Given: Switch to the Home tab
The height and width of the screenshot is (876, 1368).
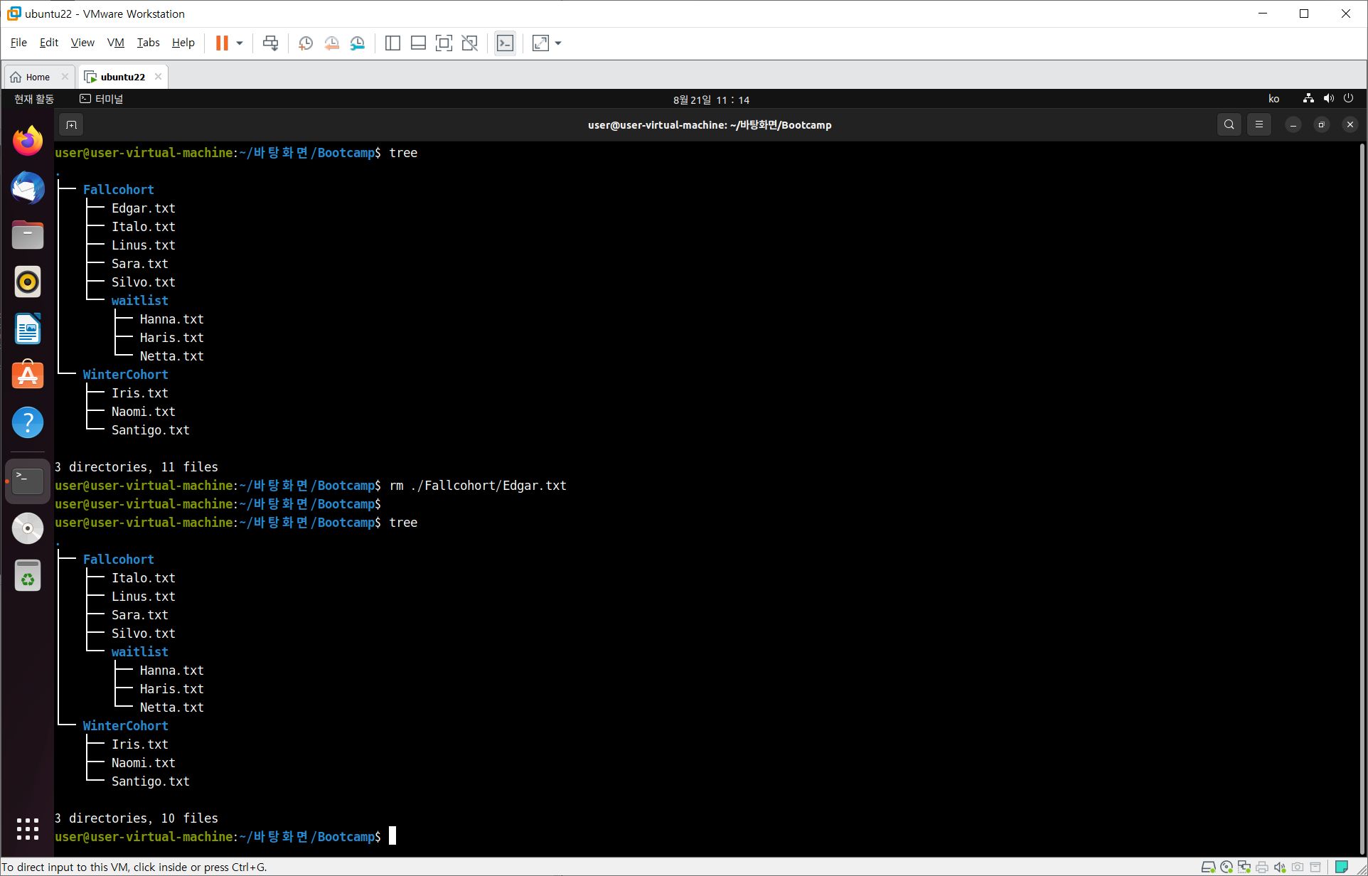Looking at the screenshot, I should (x=37, y=77).
